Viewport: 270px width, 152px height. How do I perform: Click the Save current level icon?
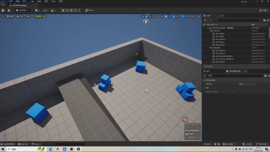(x=3, y=10)
